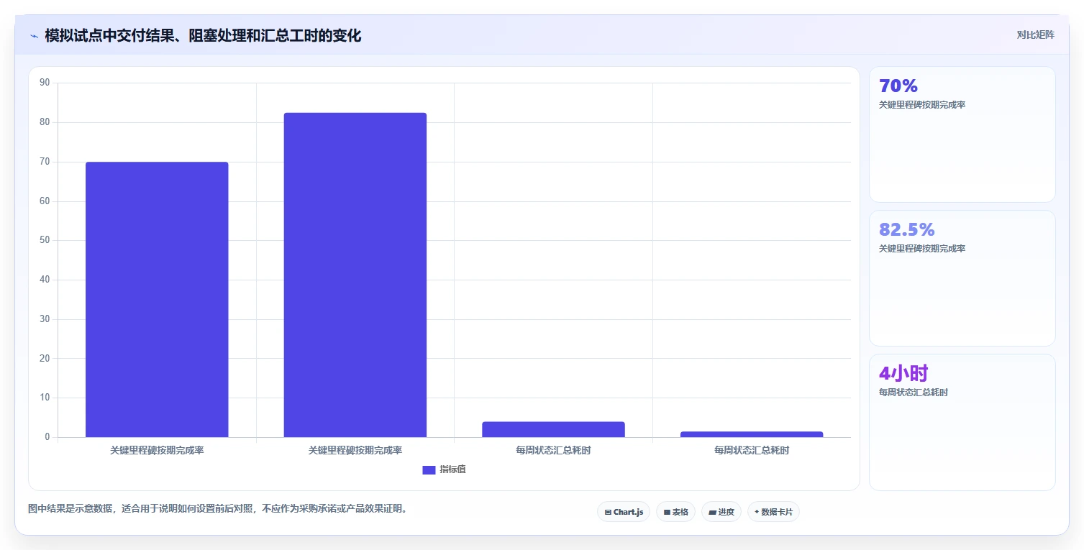The width and height of the screenshot is (1084, 550).
Task: Click the 对比矩阵 label in the header
Action: 1036,35
